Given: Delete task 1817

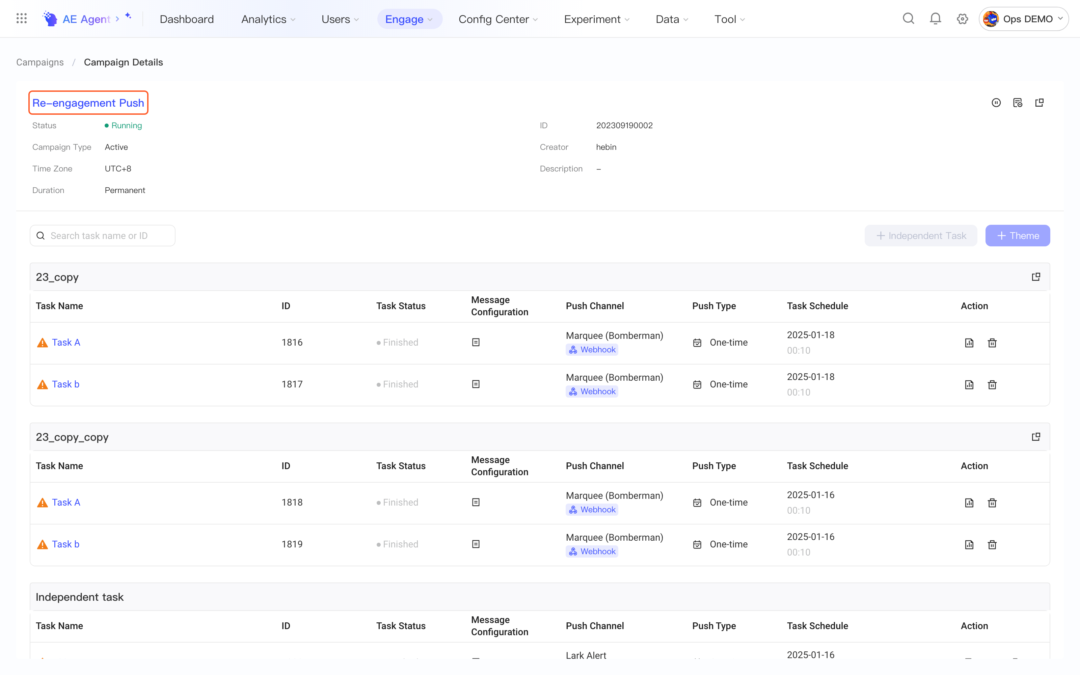Looking at the screenshot, I should coord(992,385).
